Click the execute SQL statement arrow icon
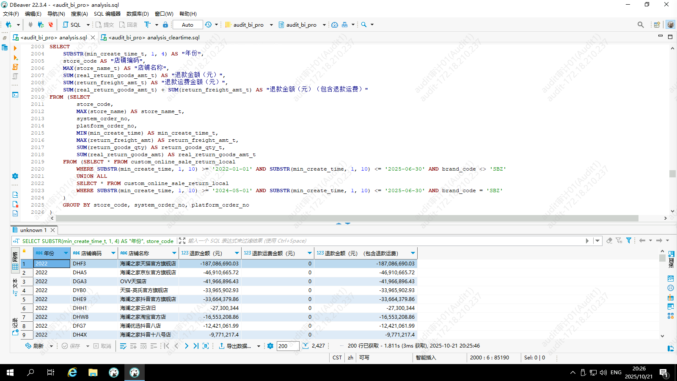This screenshot has width=677, height=381. point(15,48)
